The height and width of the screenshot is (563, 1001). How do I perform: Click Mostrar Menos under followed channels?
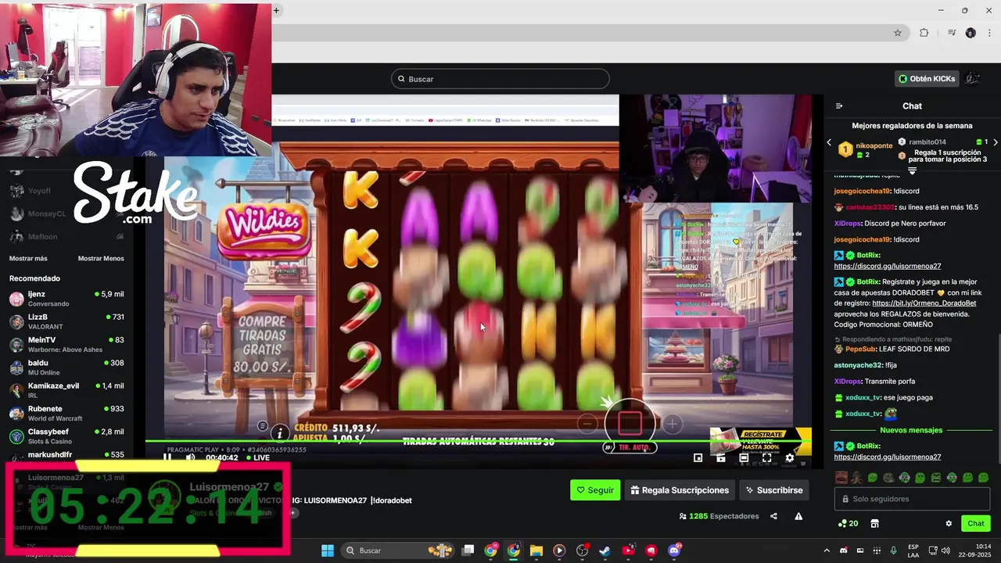[x=101, y=259]
